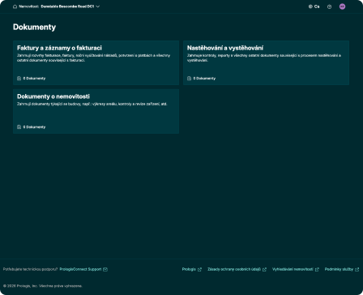
Task: Click external-link icon beside Prologis
Action: click(199, 270)
